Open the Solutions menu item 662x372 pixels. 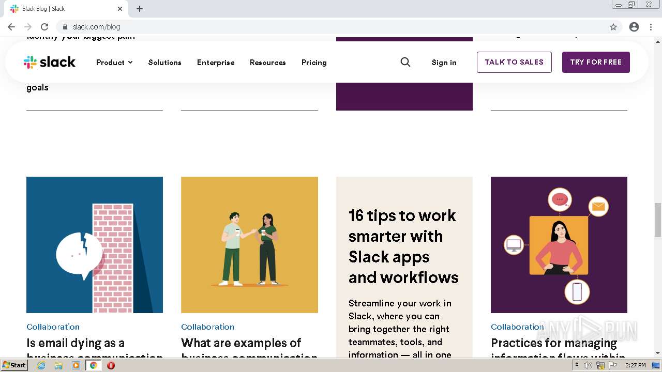point(164,63)
